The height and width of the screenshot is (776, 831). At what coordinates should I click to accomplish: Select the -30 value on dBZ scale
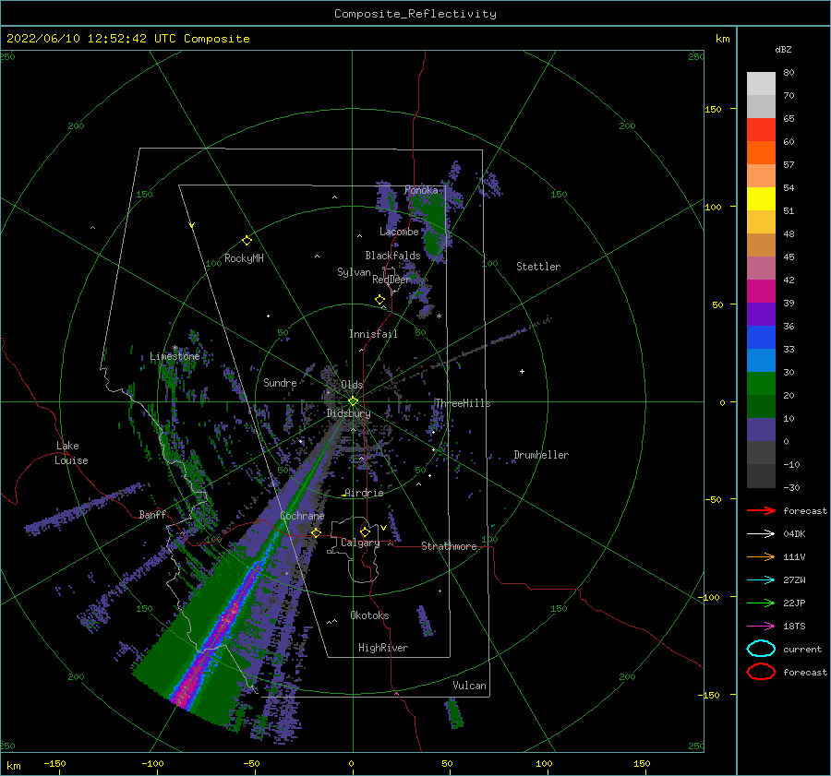coord(790,487)
